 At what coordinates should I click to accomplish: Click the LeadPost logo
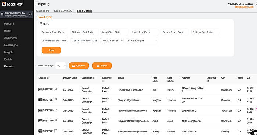point(12,4)
